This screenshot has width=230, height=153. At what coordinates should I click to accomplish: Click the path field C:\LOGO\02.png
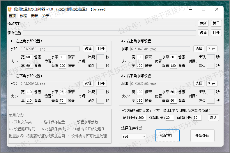coord(49,84)
